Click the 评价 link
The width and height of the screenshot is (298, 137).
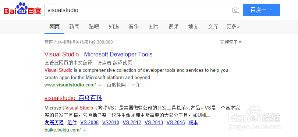click(x=135, y=85)
